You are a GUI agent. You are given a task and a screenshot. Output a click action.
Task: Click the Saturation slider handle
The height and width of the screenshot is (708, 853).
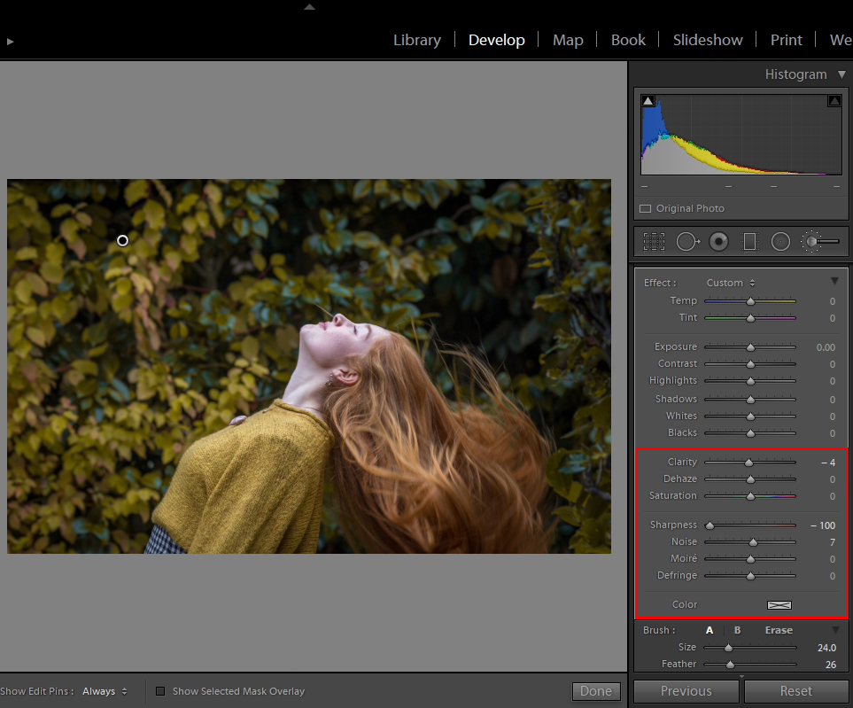point(751,496)
